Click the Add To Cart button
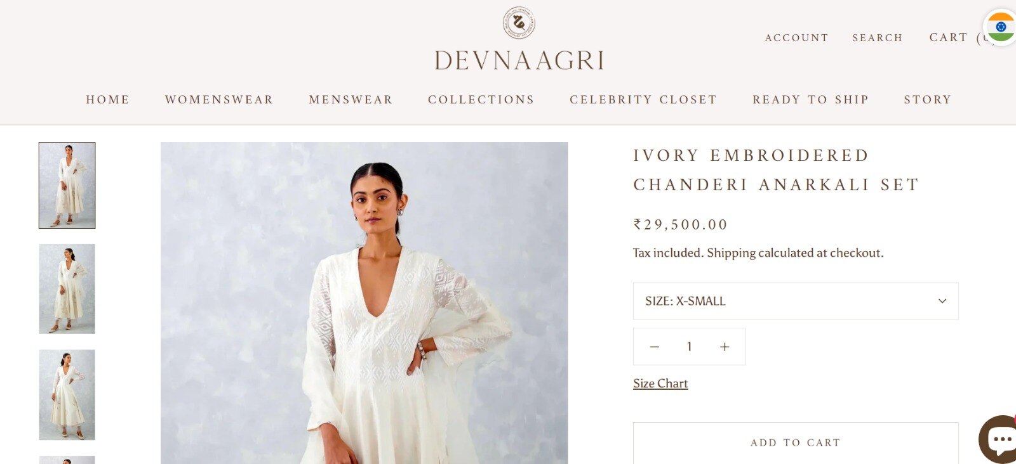This screenshot has height=464, width=1016. (x=796, y=442)
